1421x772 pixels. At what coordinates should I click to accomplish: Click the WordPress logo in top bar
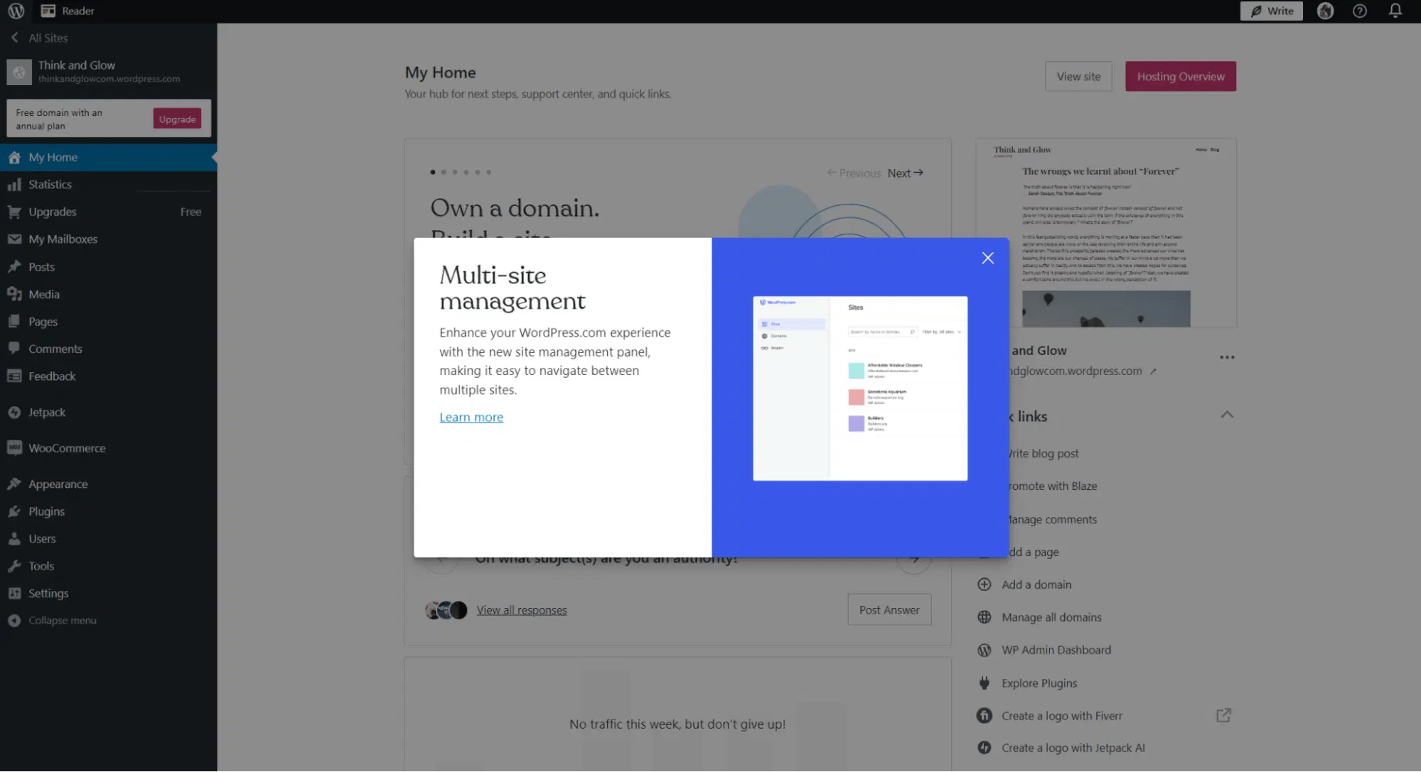pos(16,11)
